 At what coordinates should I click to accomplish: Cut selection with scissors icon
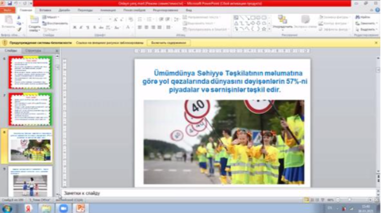click(19, 18)
